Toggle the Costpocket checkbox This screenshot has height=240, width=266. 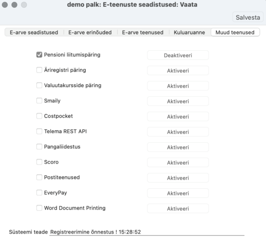pyautogui.click(x=39, y=116)
